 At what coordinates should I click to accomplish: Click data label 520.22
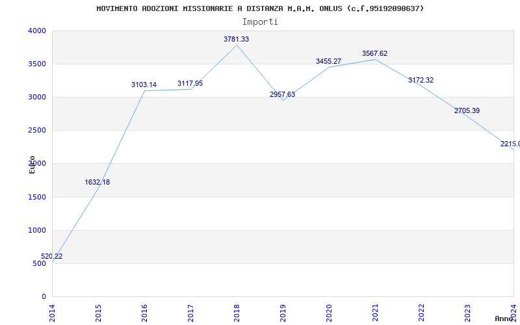coord(51,256)
